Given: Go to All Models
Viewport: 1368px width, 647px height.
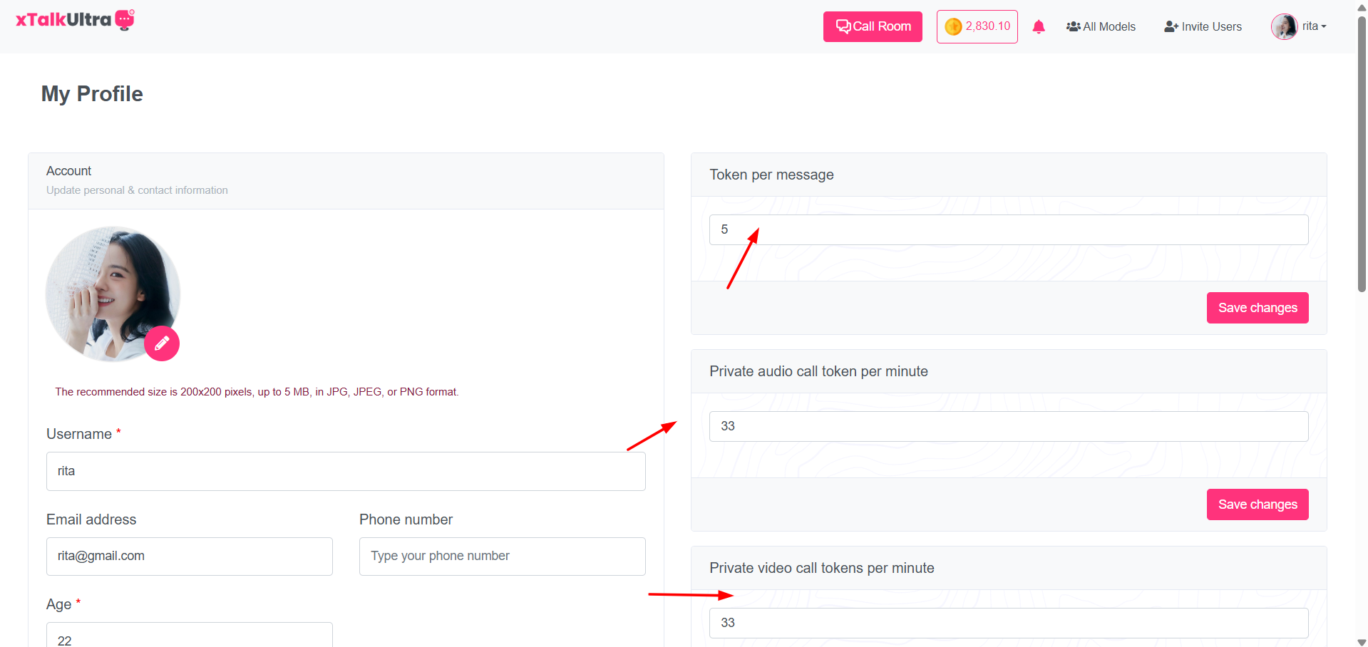Looking at the screenshot, I should pyautogui.click(x=1101, y=26).
